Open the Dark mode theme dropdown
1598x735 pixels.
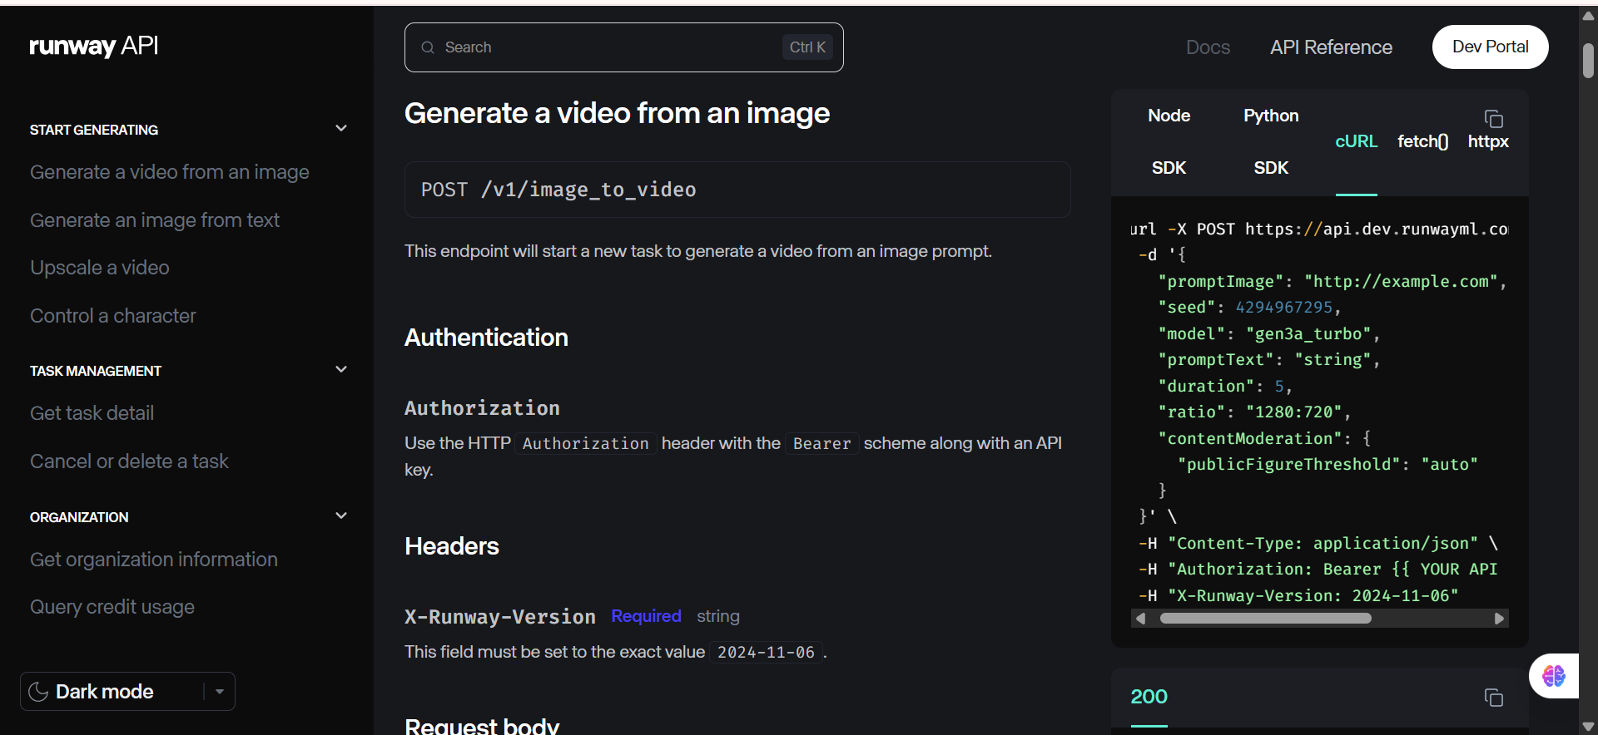[x=220, y=692]
